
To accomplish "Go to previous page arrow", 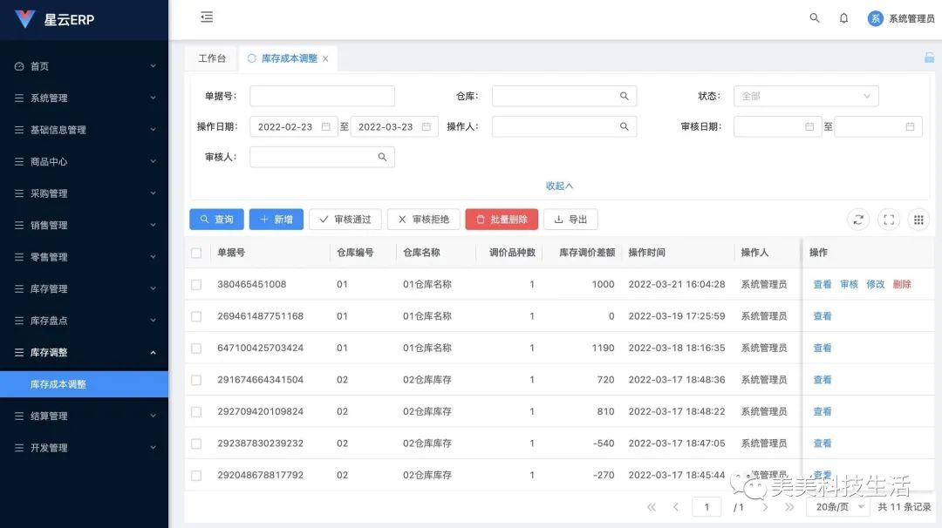I will pyautogui.click(x=676, y=507).
